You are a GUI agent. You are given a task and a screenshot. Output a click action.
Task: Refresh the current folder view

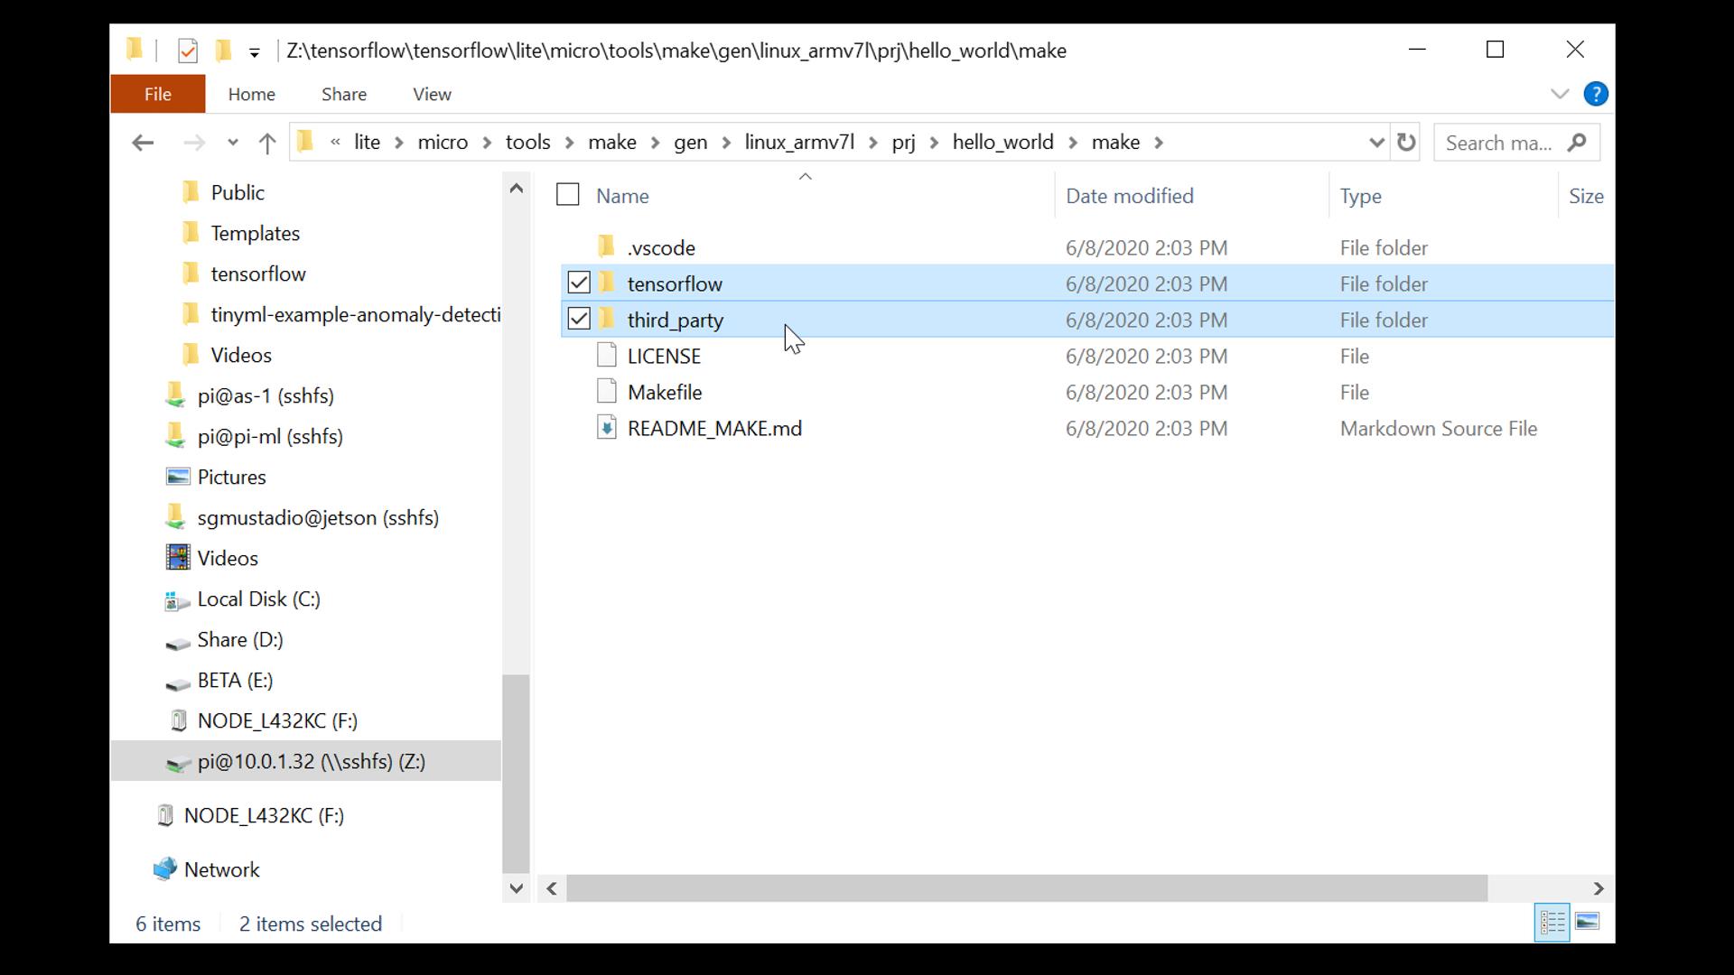point(1406,143)
